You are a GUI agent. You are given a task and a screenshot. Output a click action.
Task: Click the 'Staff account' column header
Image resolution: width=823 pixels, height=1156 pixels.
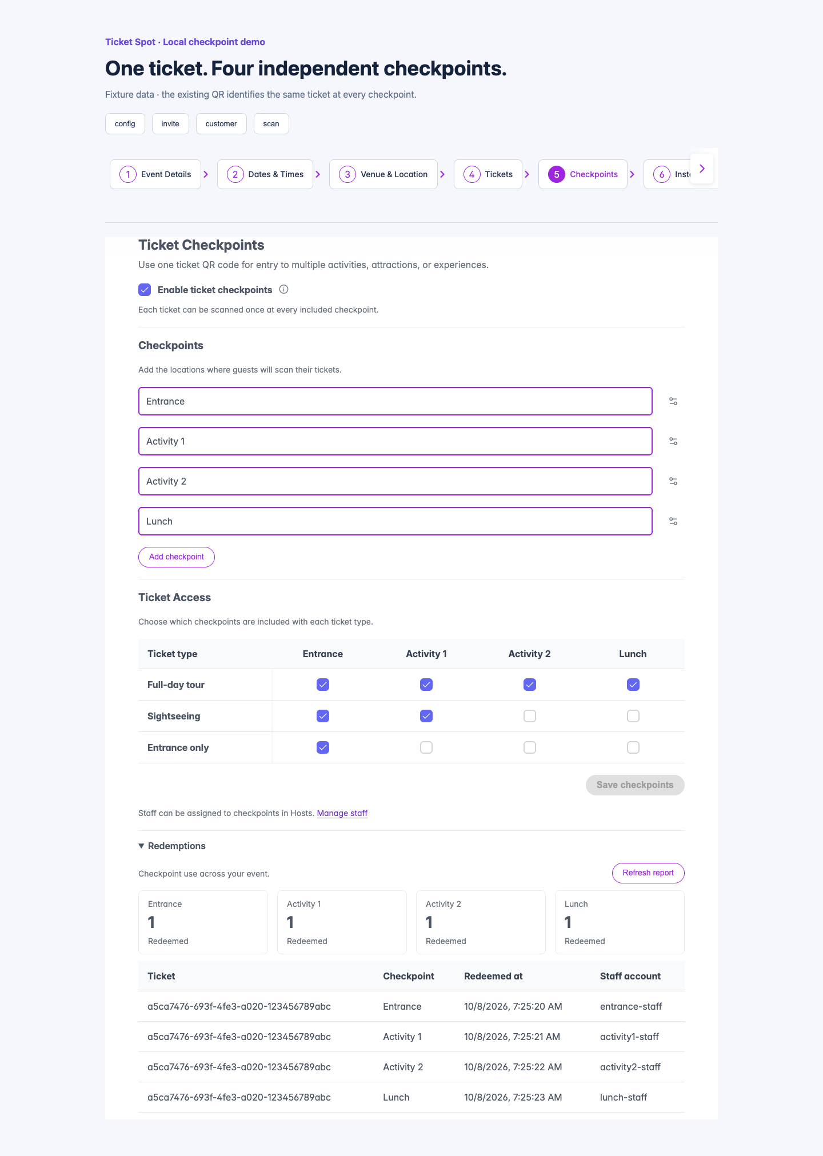(630, 976)
